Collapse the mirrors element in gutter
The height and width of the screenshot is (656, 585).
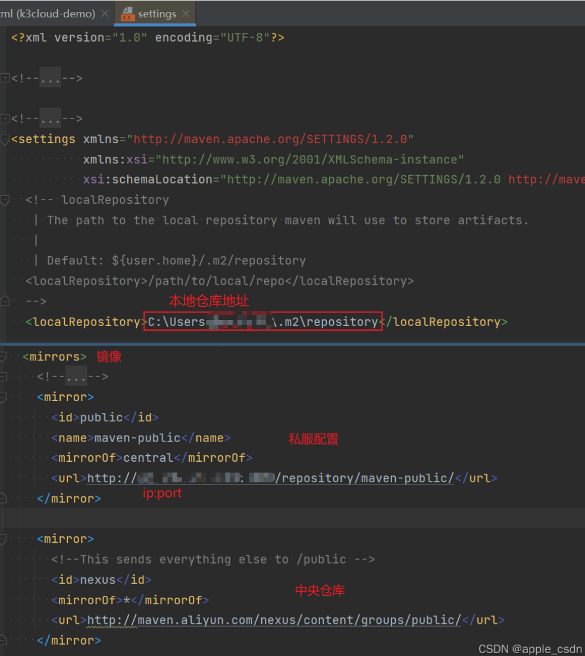point(3,356)
